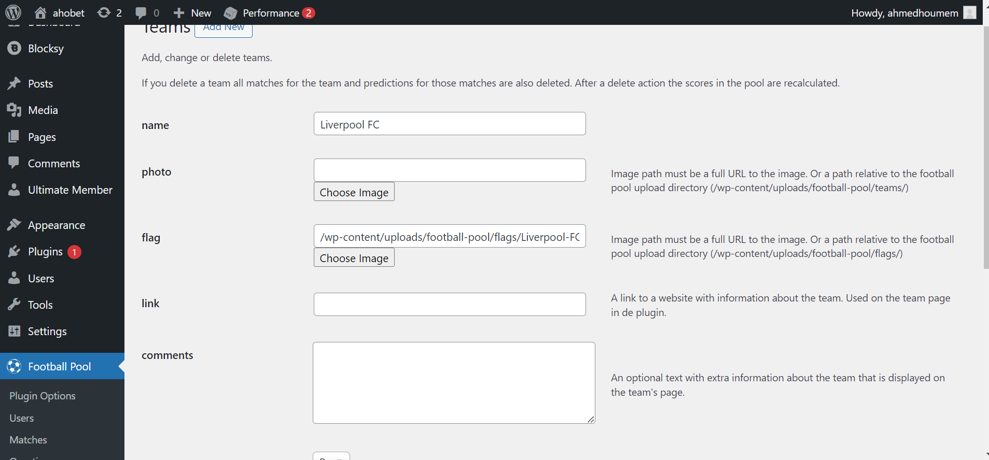This screenshot has height=460, width=989.
Task: Open the Performance admin bar item
Action: pos(271,13)
